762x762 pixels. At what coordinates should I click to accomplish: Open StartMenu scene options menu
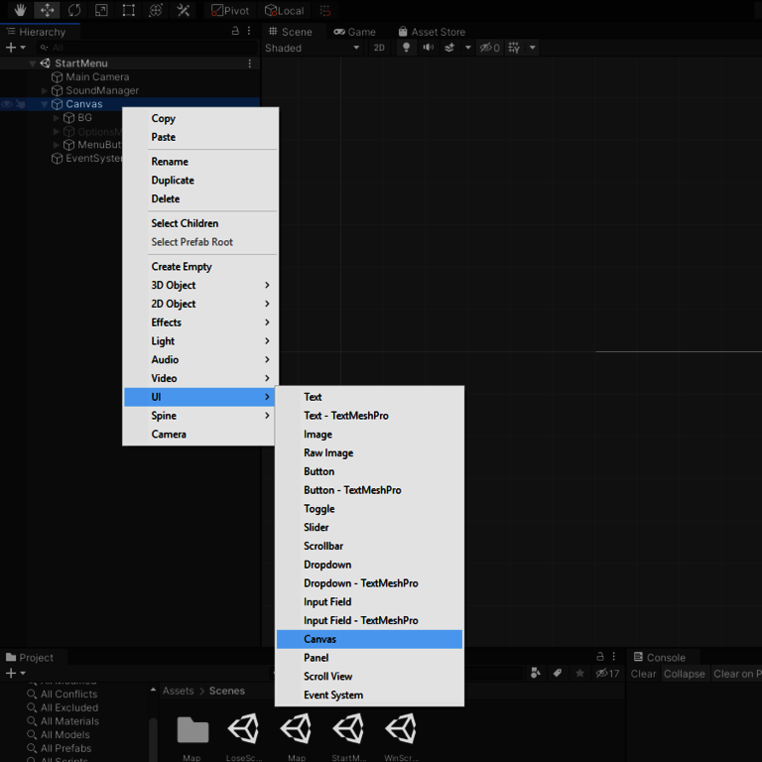250,63
